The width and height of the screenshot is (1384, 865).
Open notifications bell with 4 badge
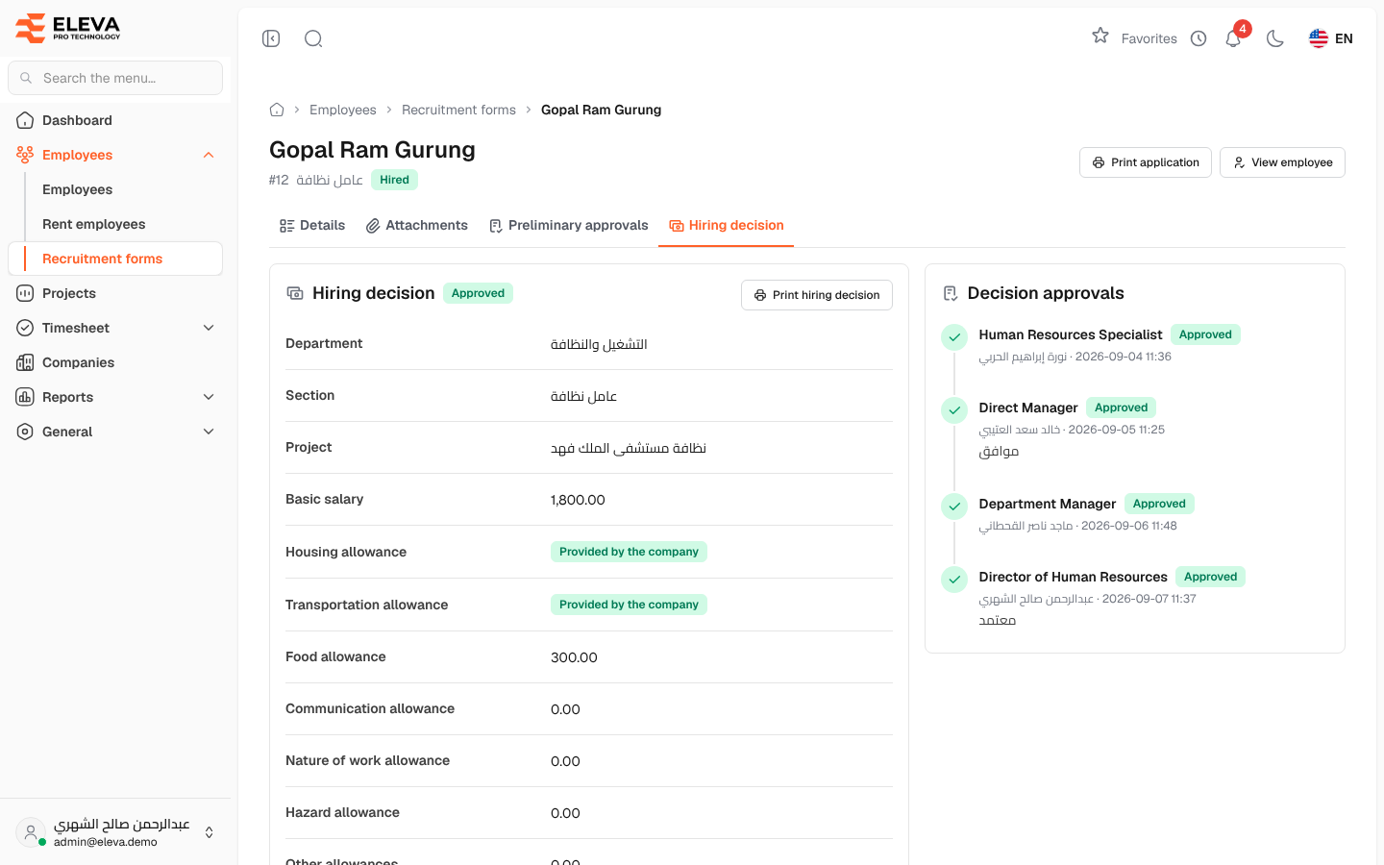[1234, 38]
